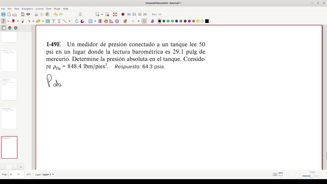Pick the yellow pen color
Viewport: 327px width, 184px height.
(198, 21)
